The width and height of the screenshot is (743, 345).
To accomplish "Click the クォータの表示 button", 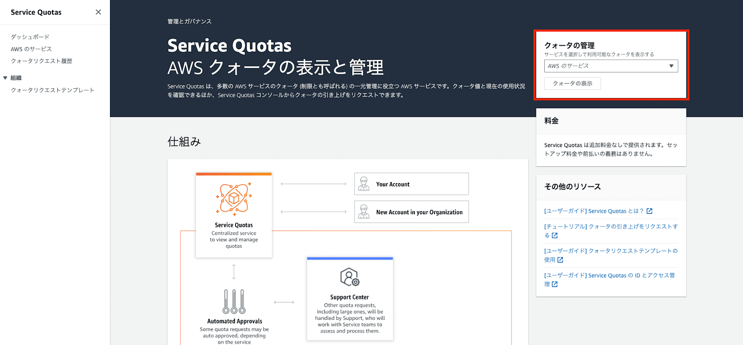I will click(x=572, y=84).
